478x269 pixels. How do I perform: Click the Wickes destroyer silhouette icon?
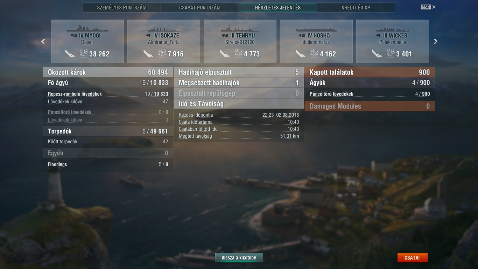point(393,28)
